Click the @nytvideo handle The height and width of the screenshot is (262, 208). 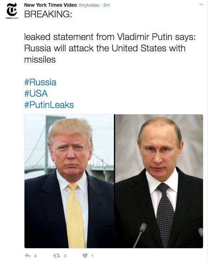pyautogui.click(x=89, y=5)
